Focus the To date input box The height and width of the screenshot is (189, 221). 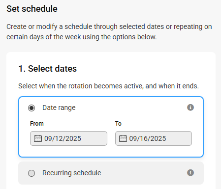[154, 138]
